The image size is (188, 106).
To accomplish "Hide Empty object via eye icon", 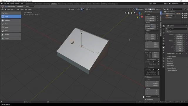I will [184, 18].
